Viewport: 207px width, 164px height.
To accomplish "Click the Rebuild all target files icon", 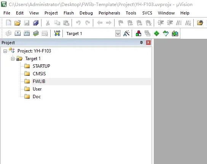I will pyautogui.click(x=27, y=33).
